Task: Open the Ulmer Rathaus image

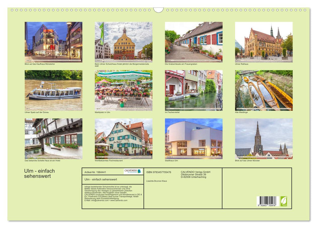Action: [265, 41]
